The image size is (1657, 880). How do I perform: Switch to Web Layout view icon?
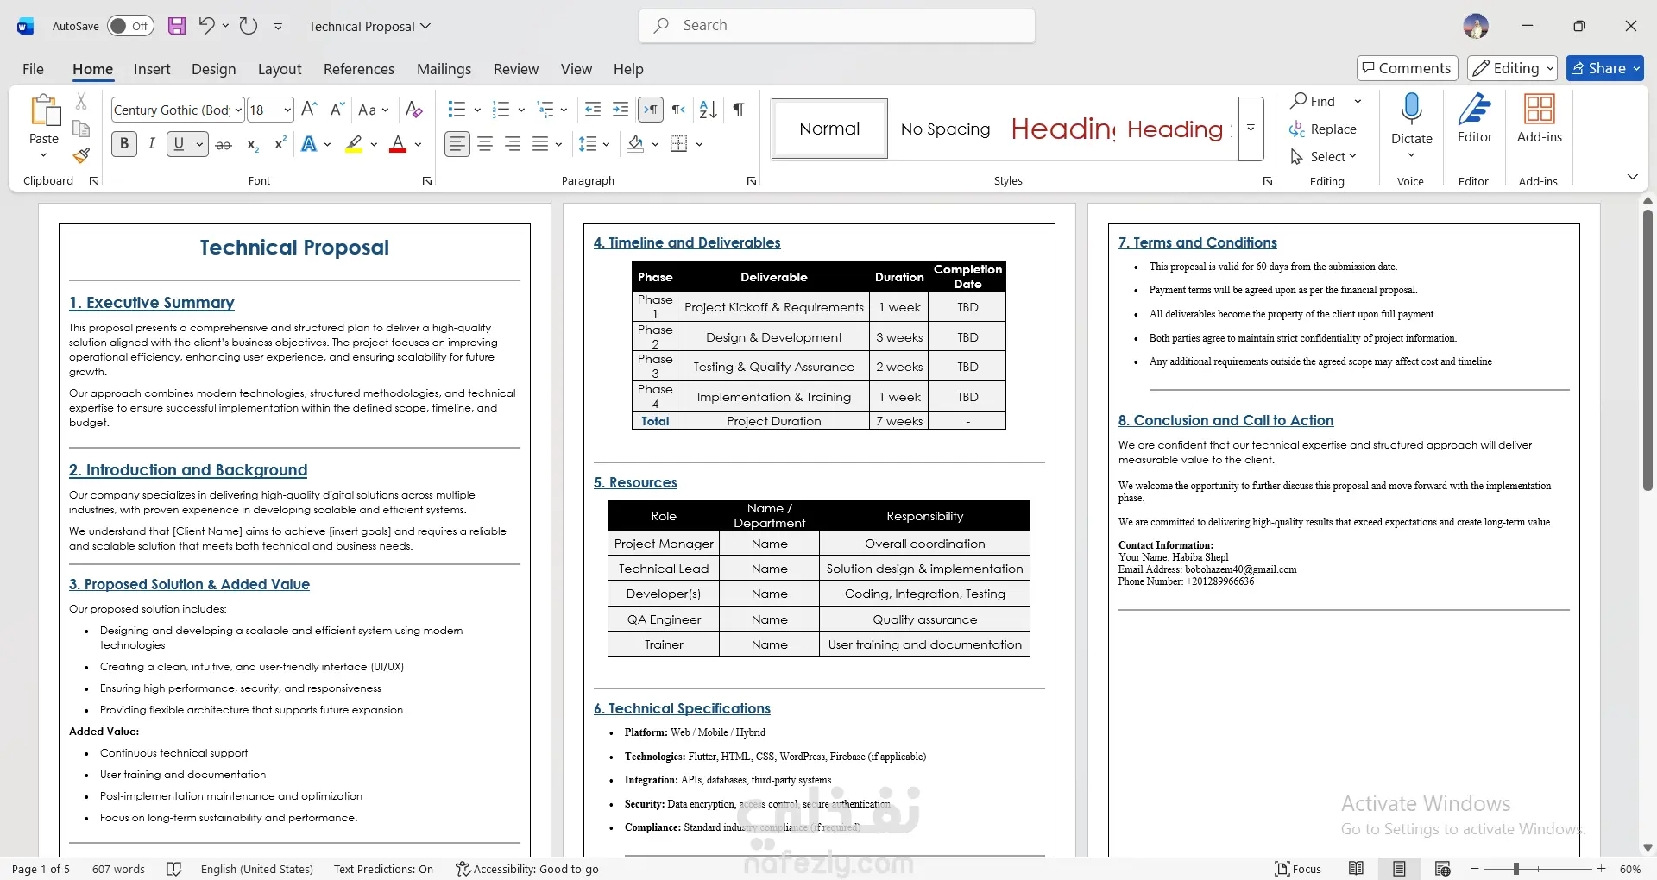(x=1442, y=869)
